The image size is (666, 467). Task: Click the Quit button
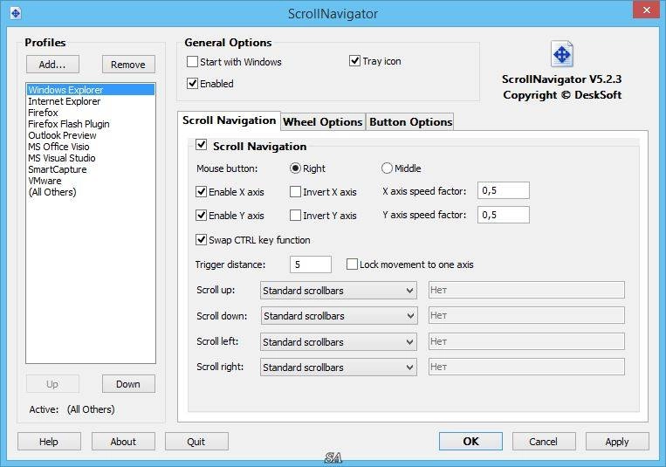click(x=196, y=442)
